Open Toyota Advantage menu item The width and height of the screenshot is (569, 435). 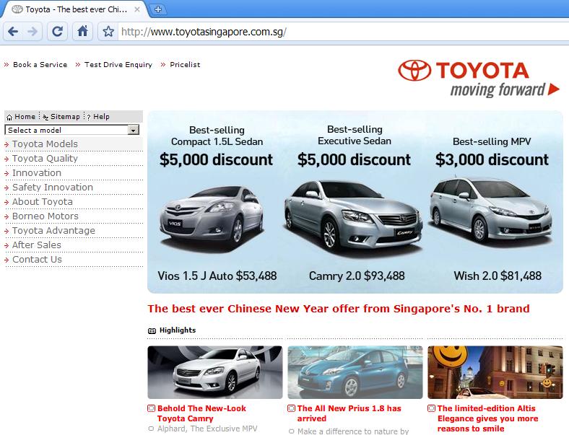tap(53, 231)
